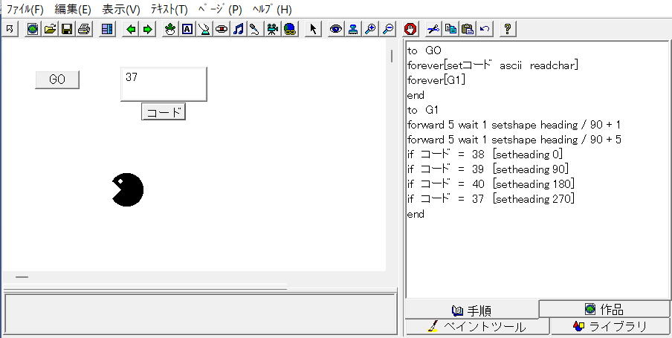Click line 'if コード = 39 [setheading 90]'
The image size is (672, 338).
pos(488,169)
